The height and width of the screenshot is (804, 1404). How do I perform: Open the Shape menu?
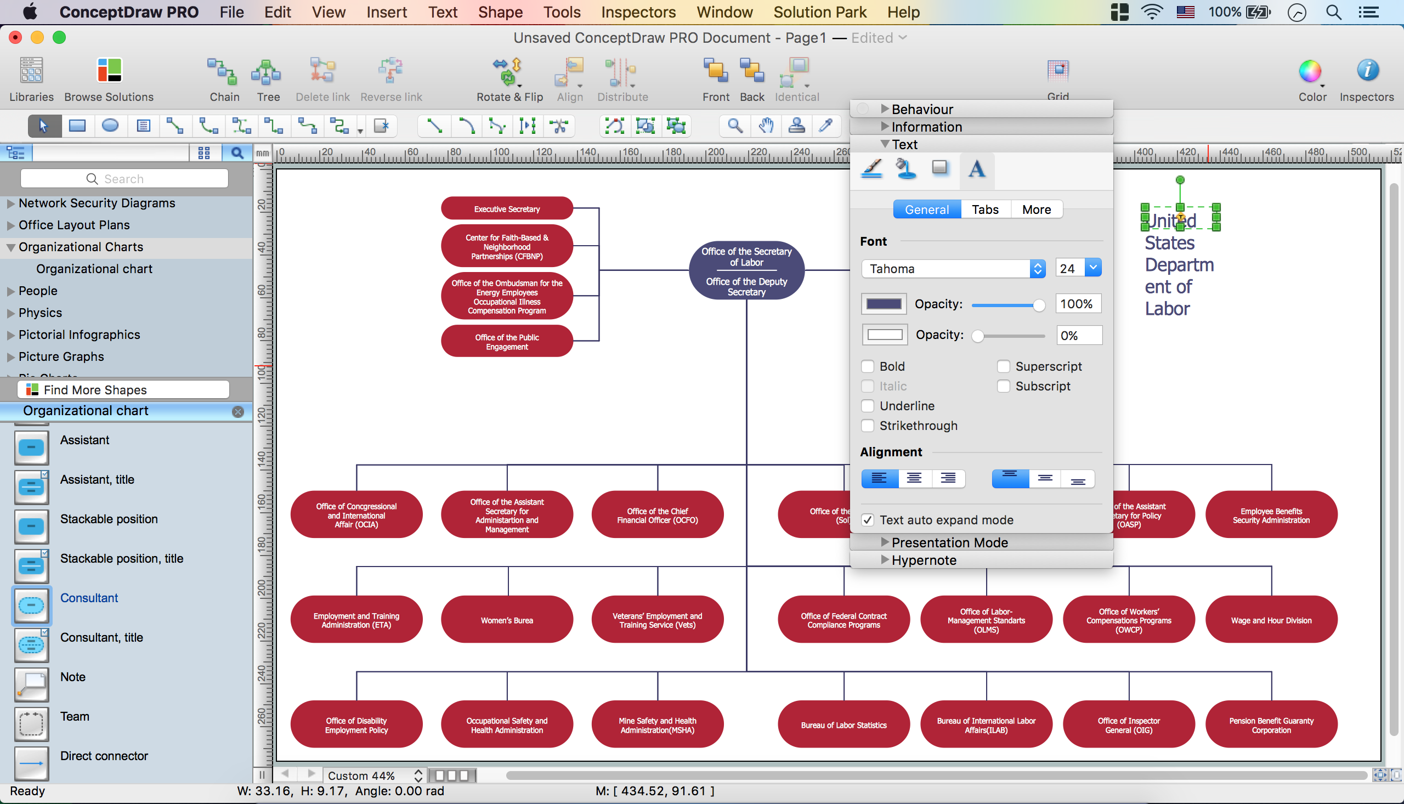coord(500,12)
